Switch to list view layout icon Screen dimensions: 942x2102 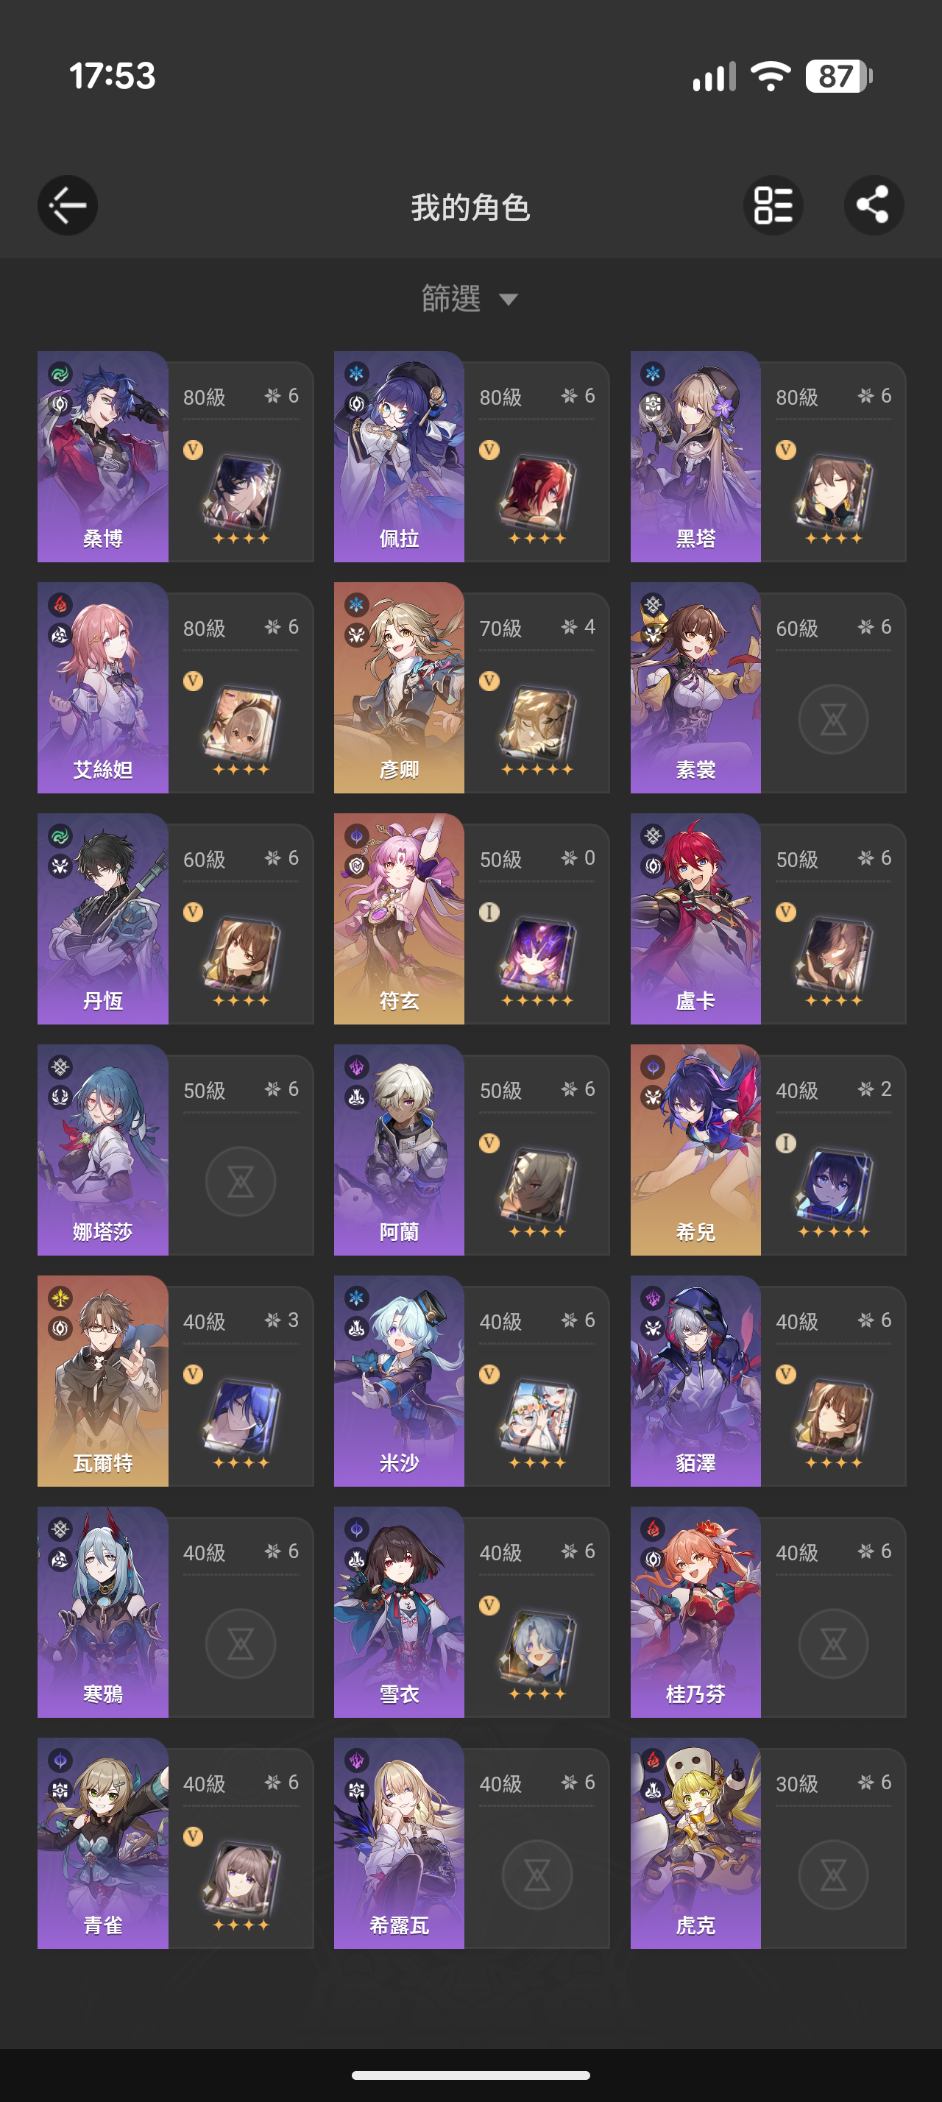773,205
